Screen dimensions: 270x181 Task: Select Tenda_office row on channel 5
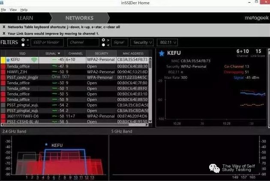75,94
